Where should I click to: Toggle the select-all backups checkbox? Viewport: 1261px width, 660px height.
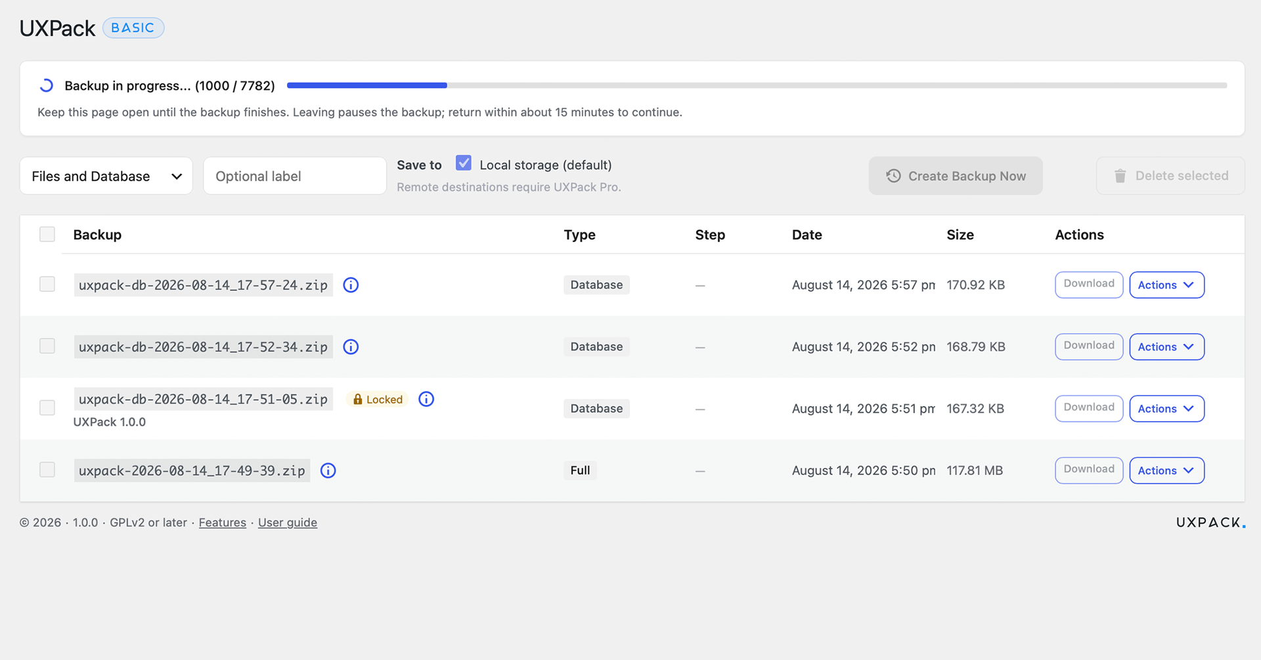coord(47,234)
